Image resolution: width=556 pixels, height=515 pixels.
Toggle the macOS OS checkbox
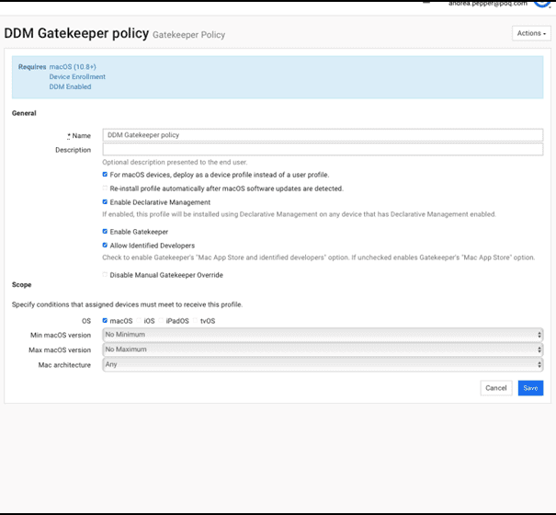[x=105, y=321]
